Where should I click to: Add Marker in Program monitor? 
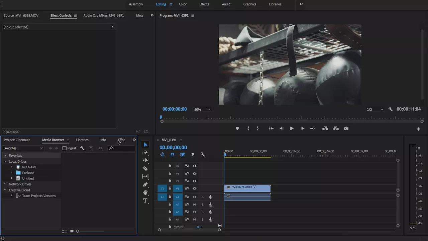[x=237, y=129]
